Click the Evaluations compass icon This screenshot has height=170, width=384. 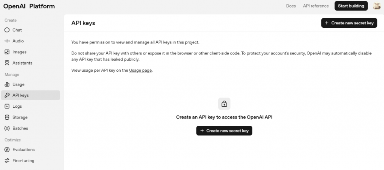[x=7, y=150]
